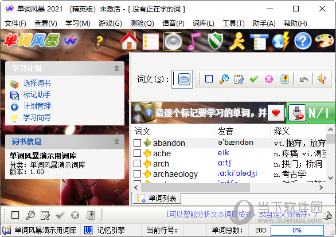Click the horizontal scrollbar thumb
The image size is (336, 237).
pyautogui.click(x=195, y=188)
